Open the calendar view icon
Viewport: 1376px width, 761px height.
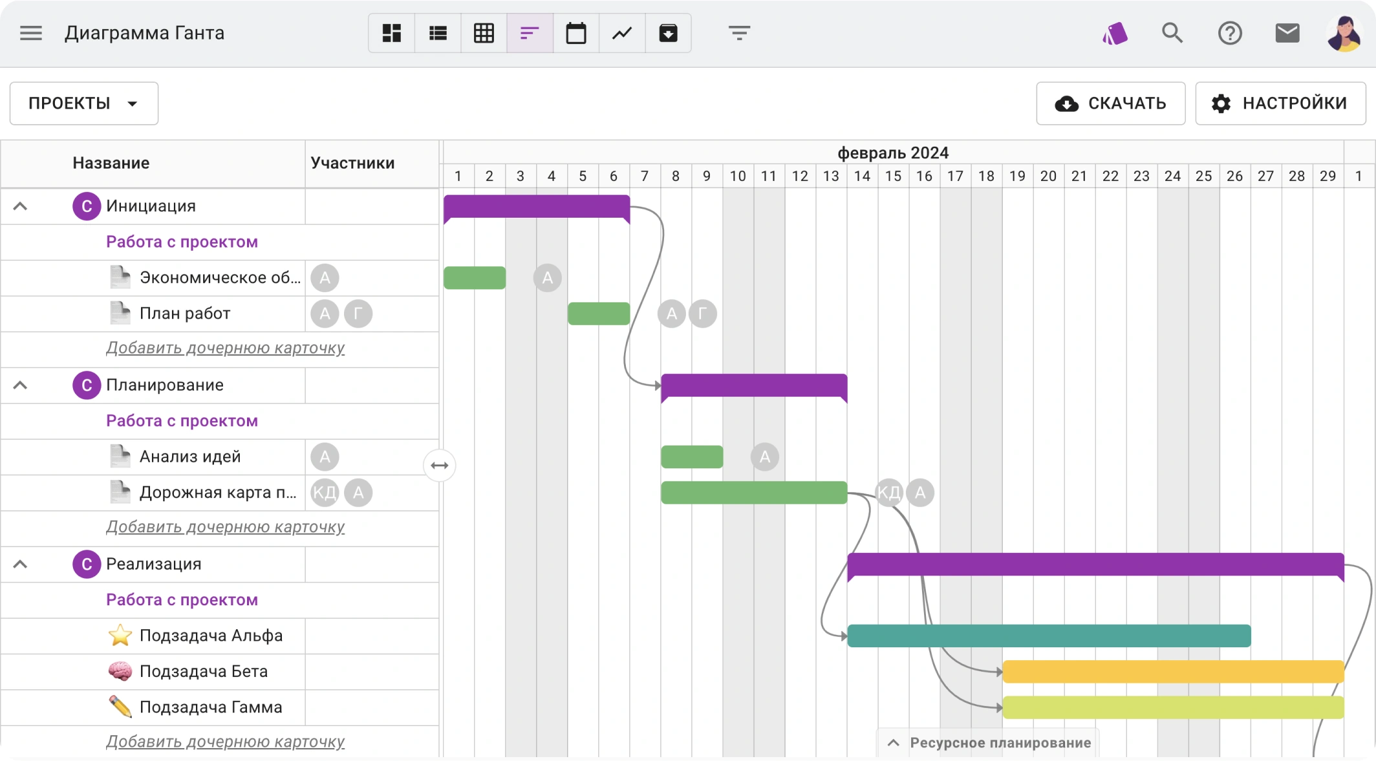(x=575, y=33)
